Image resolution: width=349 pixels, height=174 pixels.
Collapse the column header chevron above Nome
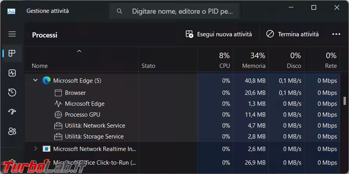79,51
